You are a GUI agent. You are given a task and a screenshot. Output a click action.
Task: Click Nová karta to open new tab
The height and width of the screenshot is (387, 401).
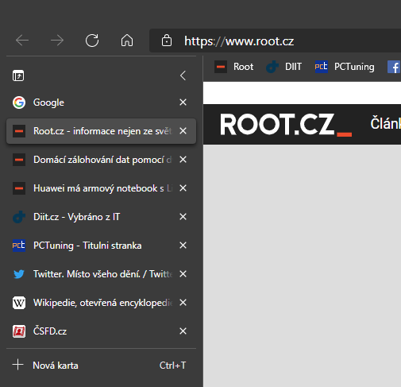tap(101, 365)
